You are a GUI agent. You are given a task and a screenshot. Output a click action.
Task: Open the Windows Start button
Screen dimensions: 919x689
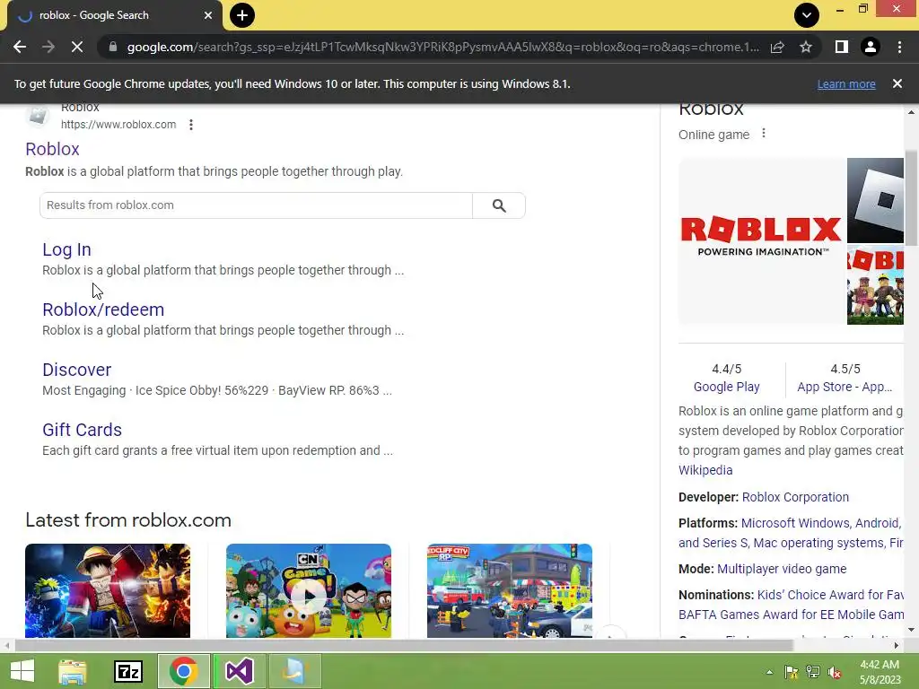(x=22, y=671)
